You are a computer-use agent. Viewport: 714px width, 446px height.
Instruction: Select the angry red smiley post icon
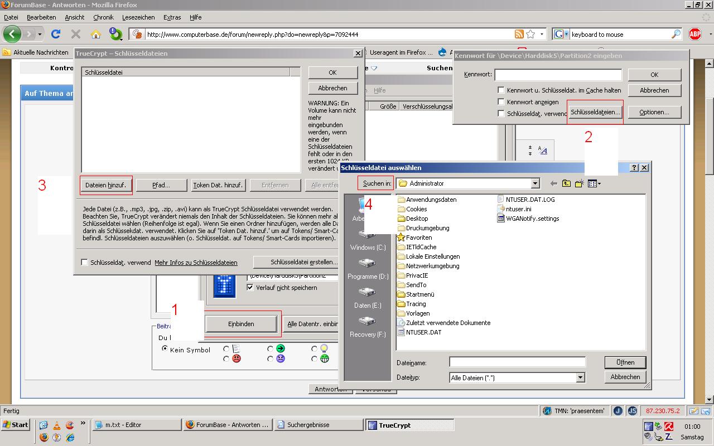(237, 358)
